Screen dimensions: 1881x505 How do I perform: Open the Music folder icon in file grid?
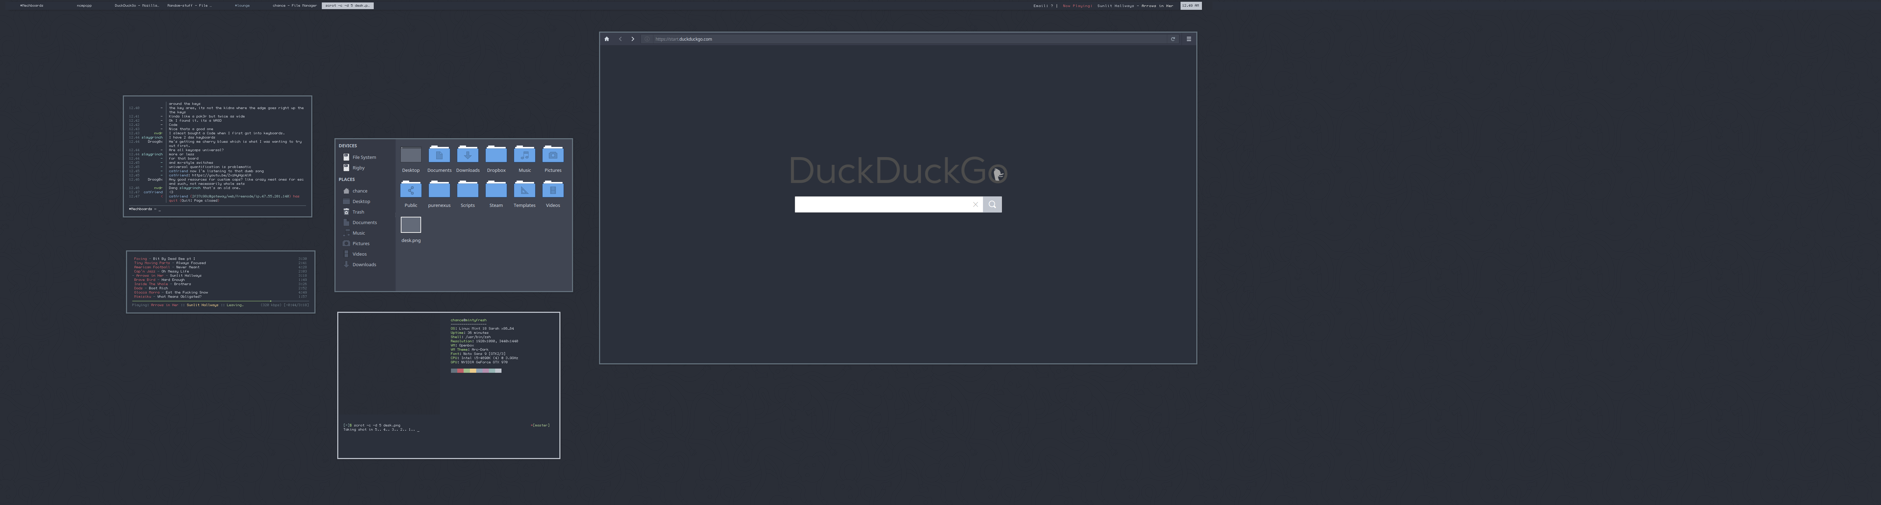[524, 155]
